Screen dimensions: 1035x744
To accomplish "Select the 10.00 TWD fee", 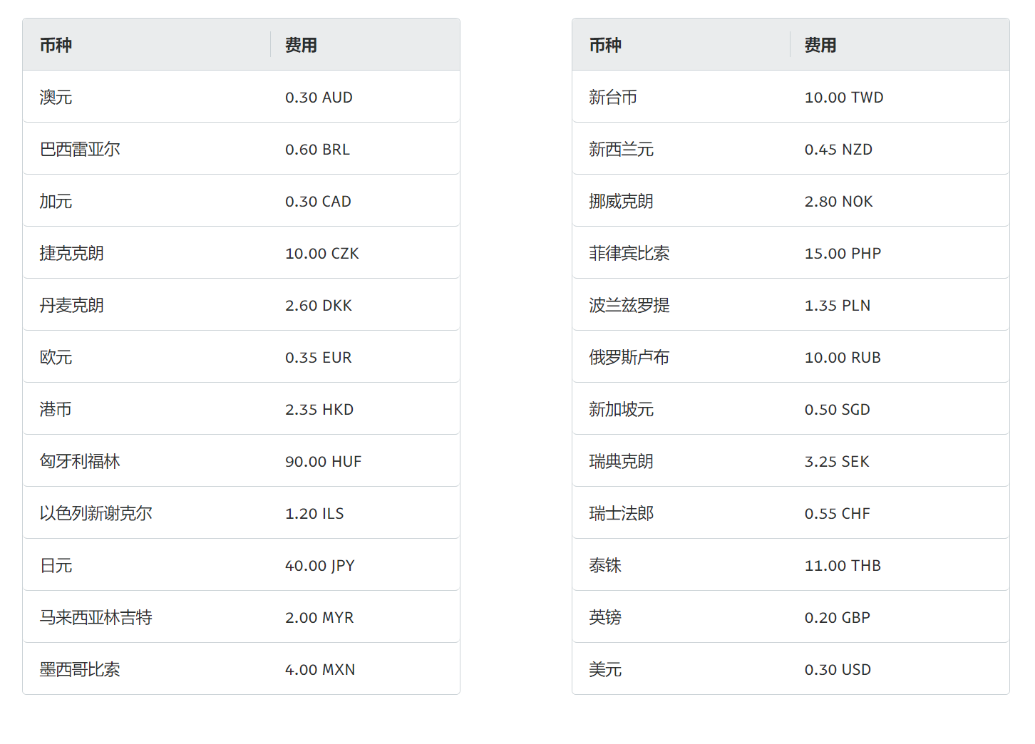I will [844, 97].
